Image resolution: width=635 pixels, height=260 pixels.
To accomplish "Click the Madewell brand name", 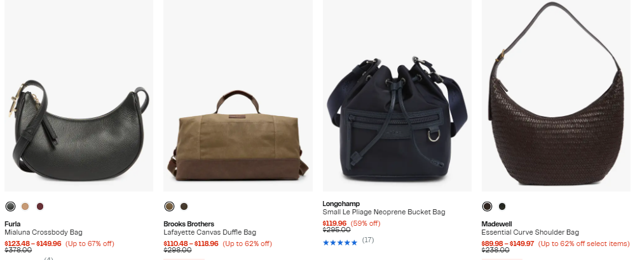I will tap(496, 224).
